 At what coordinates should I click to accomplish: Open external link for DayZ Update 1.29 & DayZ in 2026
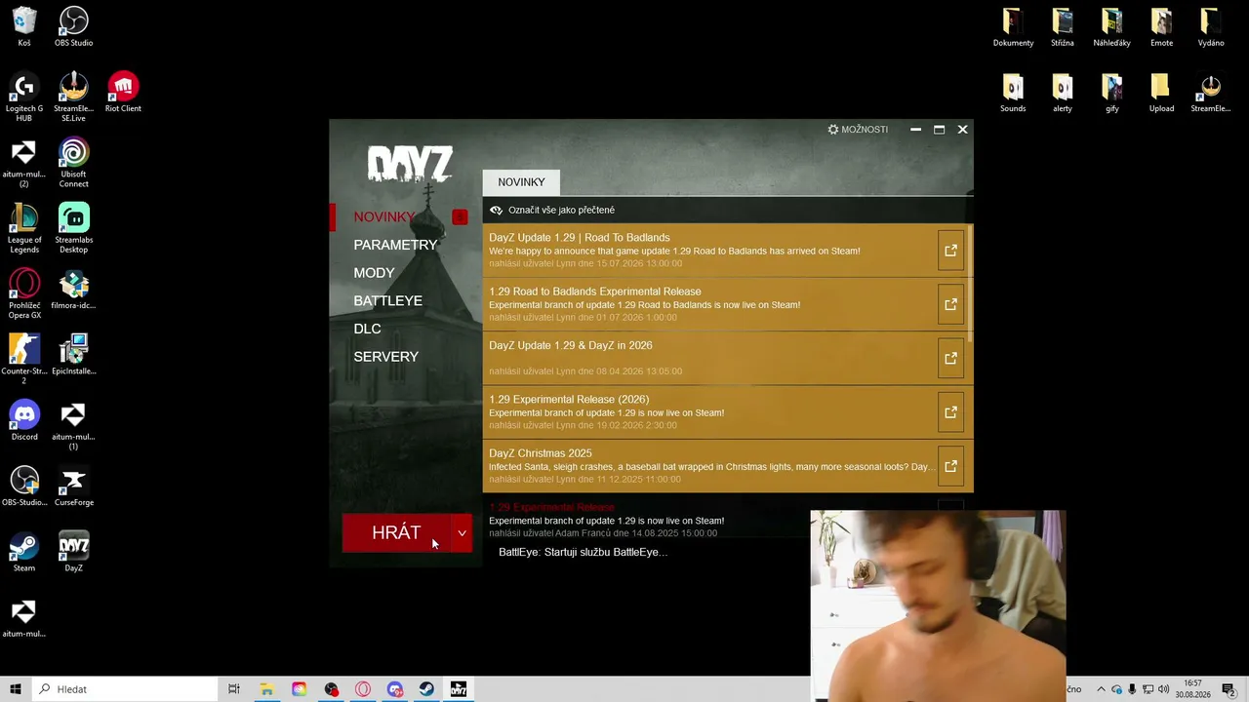(950, 358)
